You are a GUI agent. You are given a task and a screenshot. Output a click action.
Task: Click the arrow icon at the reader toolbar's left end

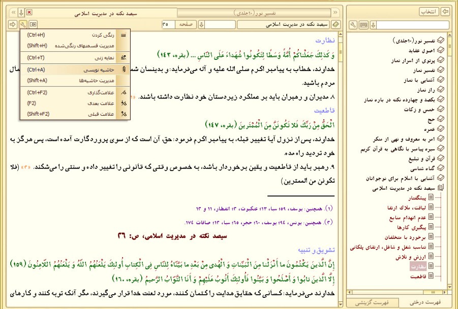click(13, 24)
